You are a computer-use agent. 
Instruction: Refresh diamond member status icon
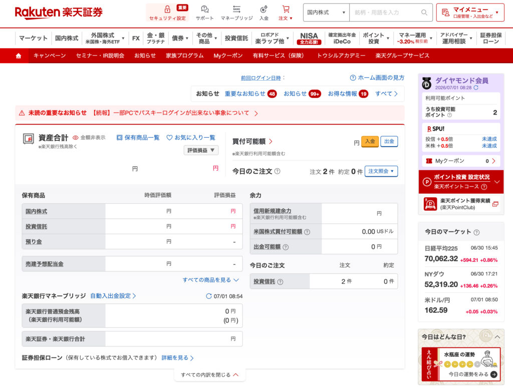[476, 88]
